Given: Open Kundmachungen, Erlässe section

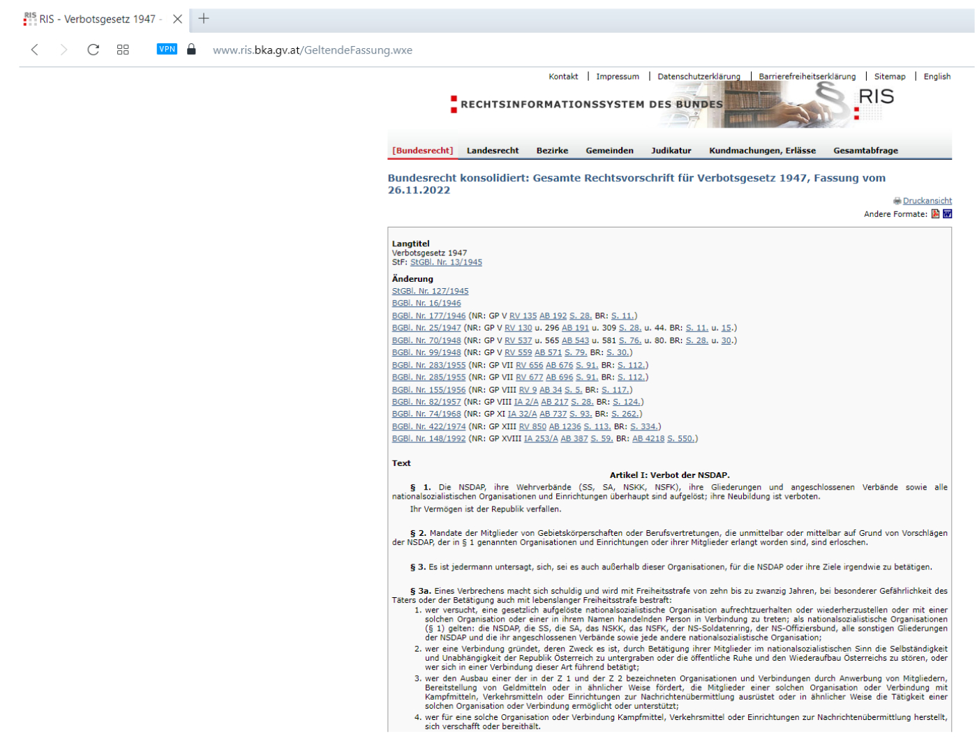Looking at the screenshot, I should tap(762, 151).
